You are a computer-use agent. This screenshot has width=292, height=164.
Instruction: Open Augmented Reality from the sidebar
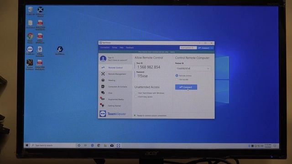pos(115,99)
